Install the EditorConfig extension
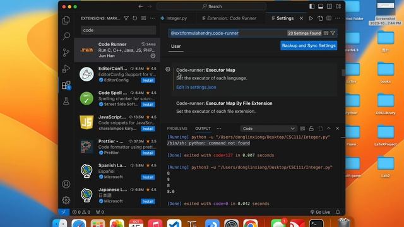Image resolution: width=404 pixels, height=227 pixels. point(148,80)
